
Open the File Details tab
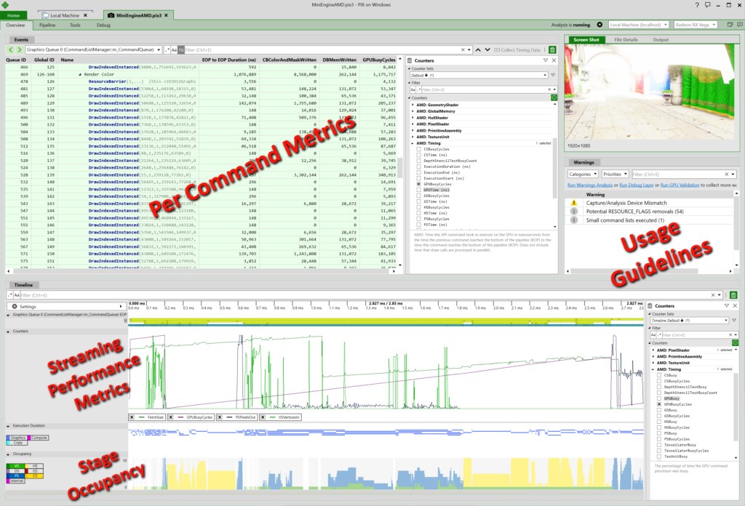[625, 39]
